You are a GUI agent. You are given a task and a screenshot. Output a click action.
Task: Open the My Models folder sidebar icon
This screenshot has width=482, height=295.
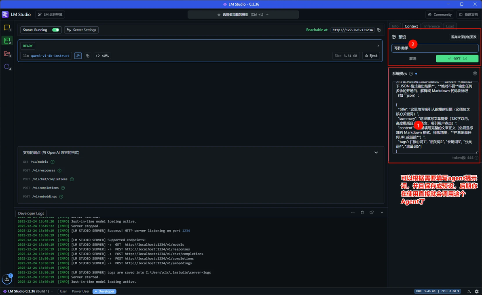(7, 54)
